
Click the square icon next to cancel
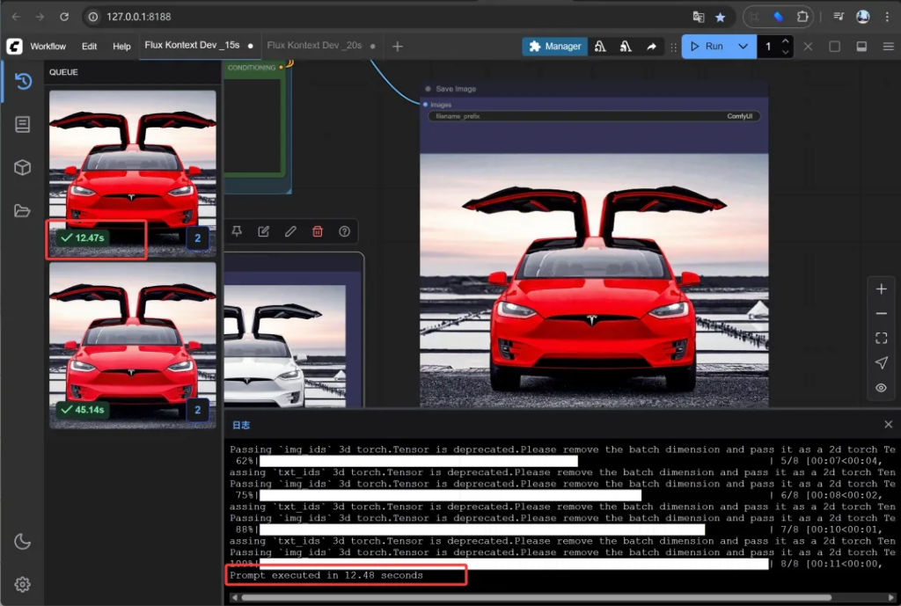click(834, 47)
